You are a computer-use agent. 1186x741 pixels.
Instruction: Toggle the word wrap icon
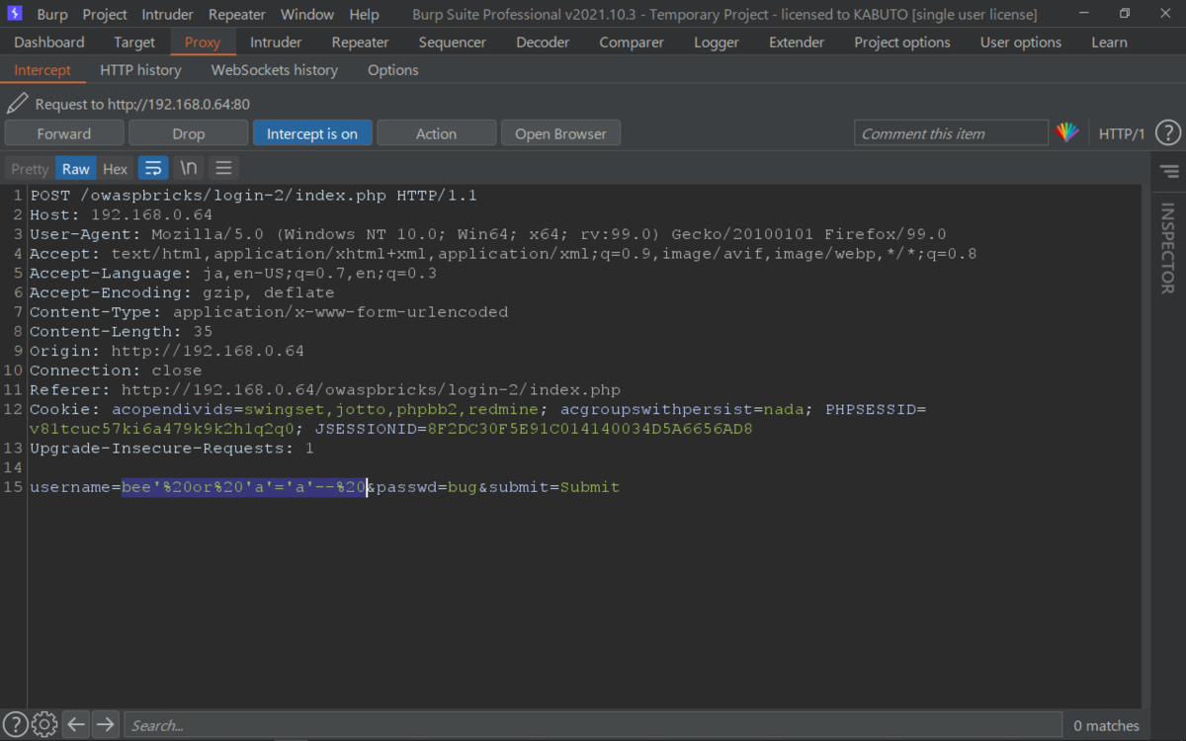153,168
